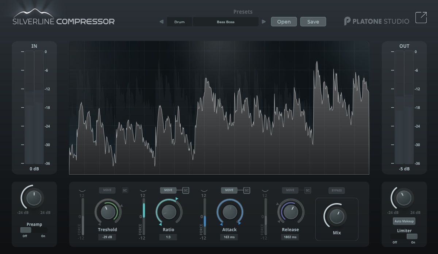Click the Treshold force slider
The height and width of the screenshot is (254, 438).
(x=83, y=217)
